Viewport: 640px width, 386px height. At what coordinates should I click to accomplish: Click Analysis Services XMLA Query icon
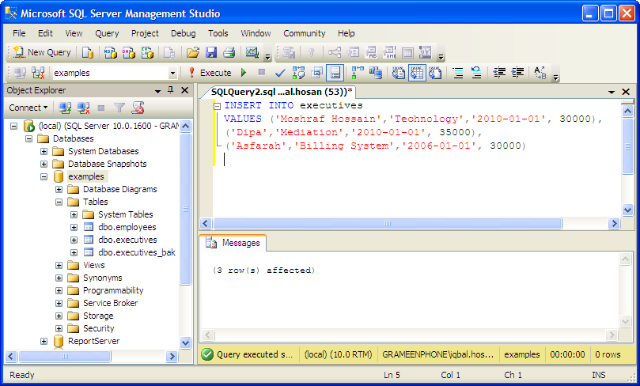coord(147,52)
